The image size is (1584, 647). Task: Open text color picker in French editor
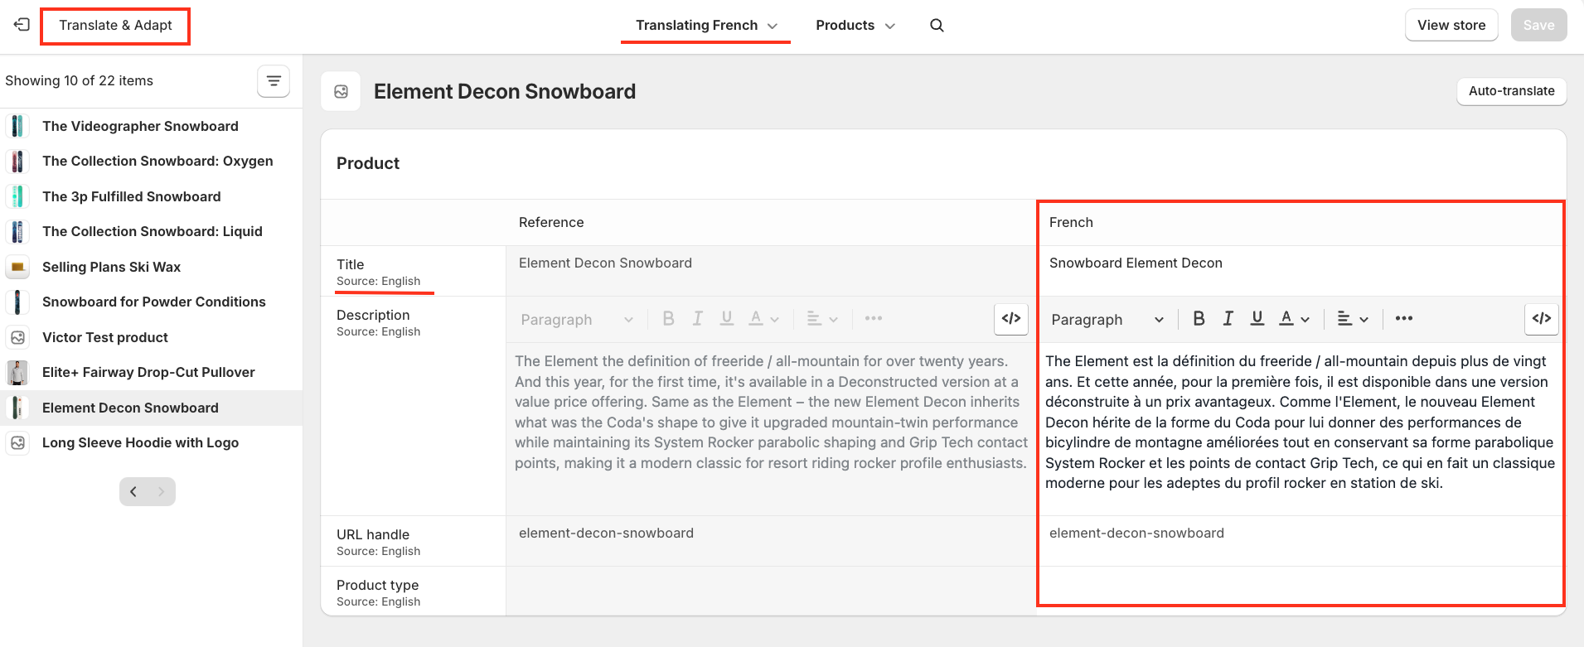point(1294,319)
